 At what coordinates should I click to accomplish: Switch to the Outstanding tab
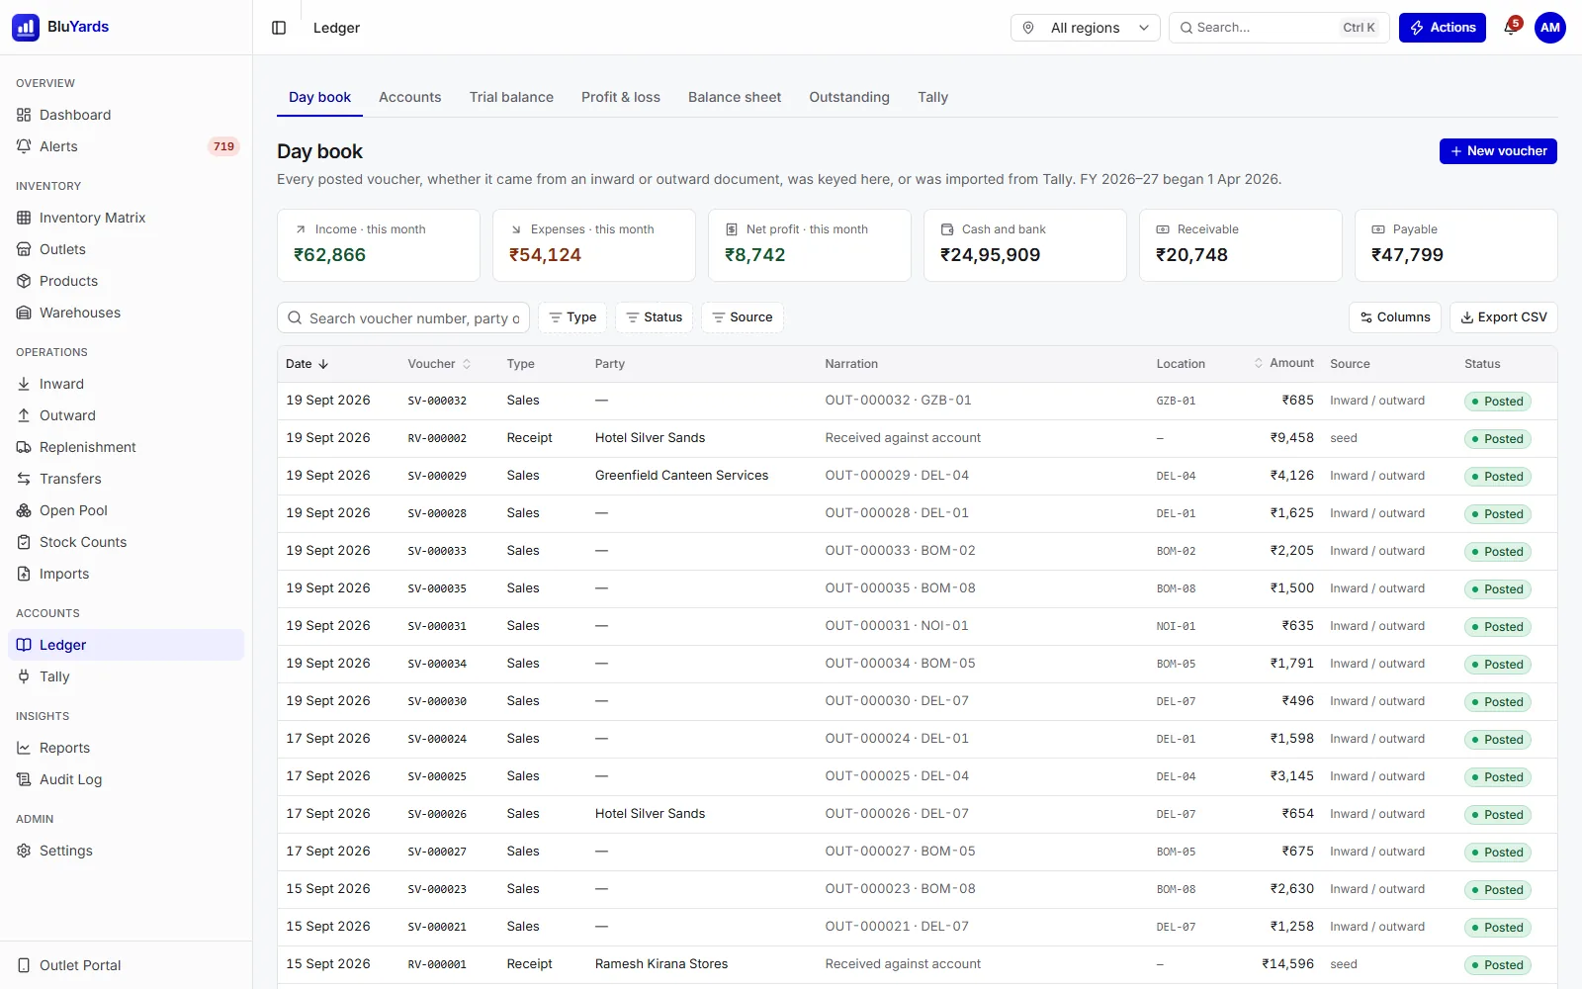(849, 97)
